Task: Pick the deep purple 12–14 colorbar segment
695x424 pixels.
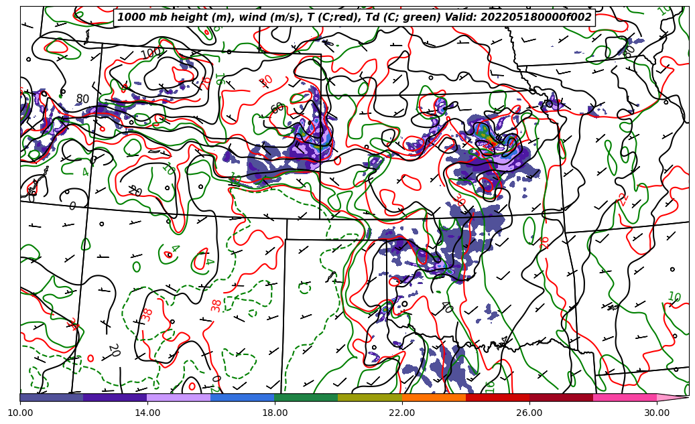Action: (x=115, y=397)
